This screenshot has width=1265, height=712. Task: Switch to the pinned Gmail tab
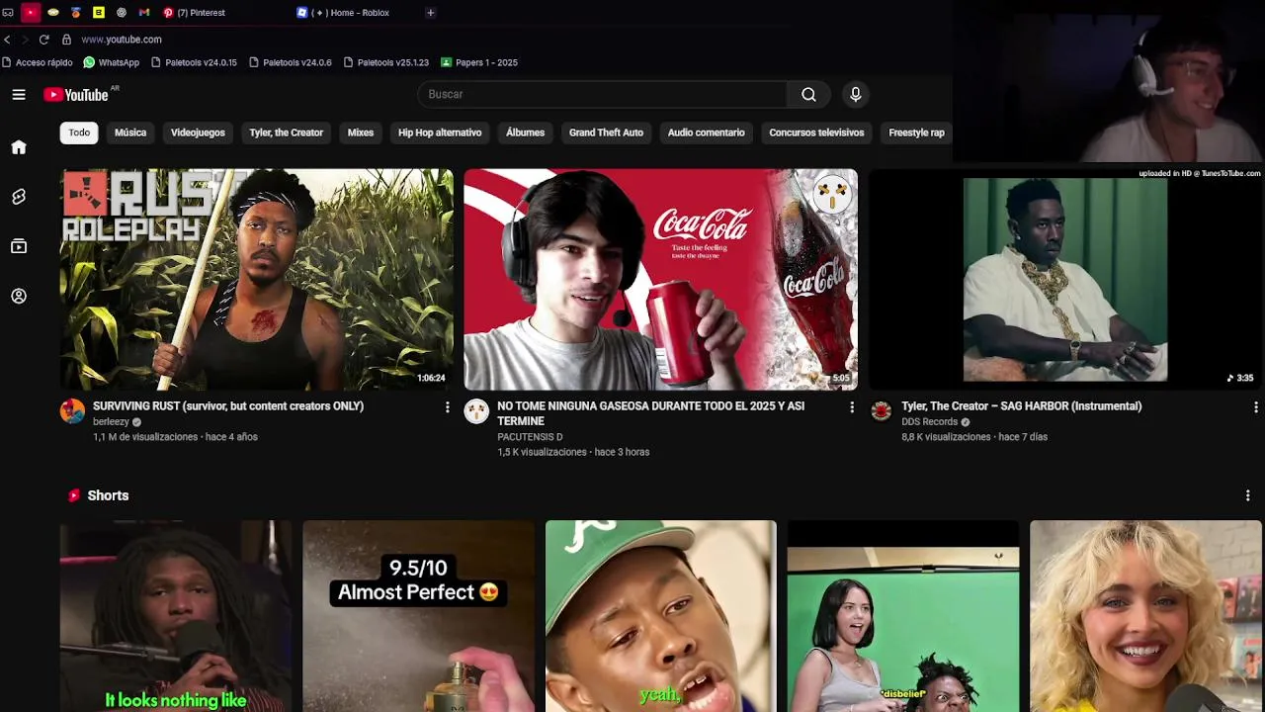click(144, 13)
